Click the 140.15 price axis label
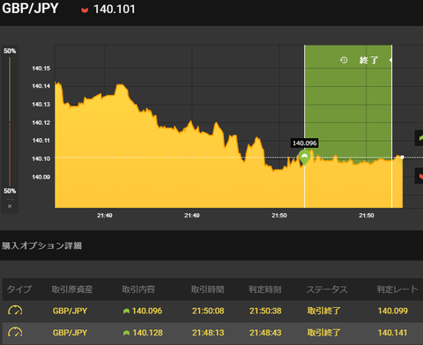423x345 pixels. tap(41, 69)
